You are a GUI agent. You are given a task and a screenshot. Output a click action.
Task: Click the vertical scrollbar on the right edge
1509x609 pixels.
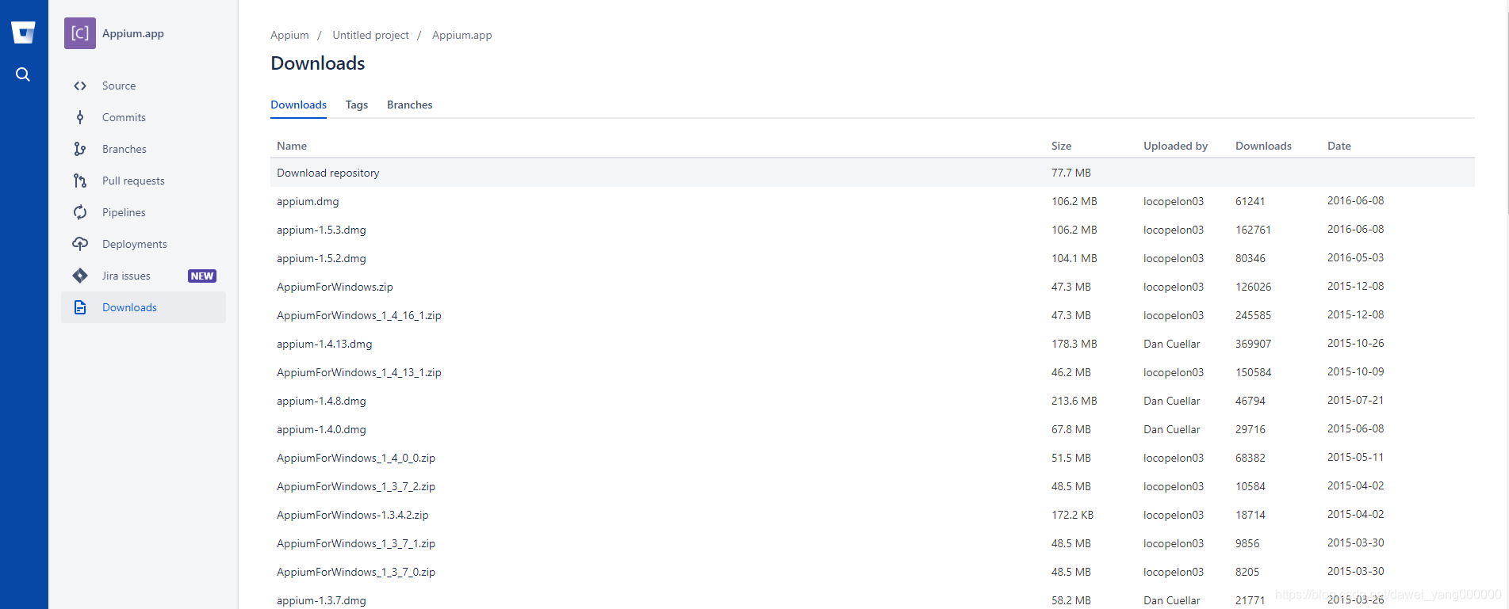click(1506, 107)
